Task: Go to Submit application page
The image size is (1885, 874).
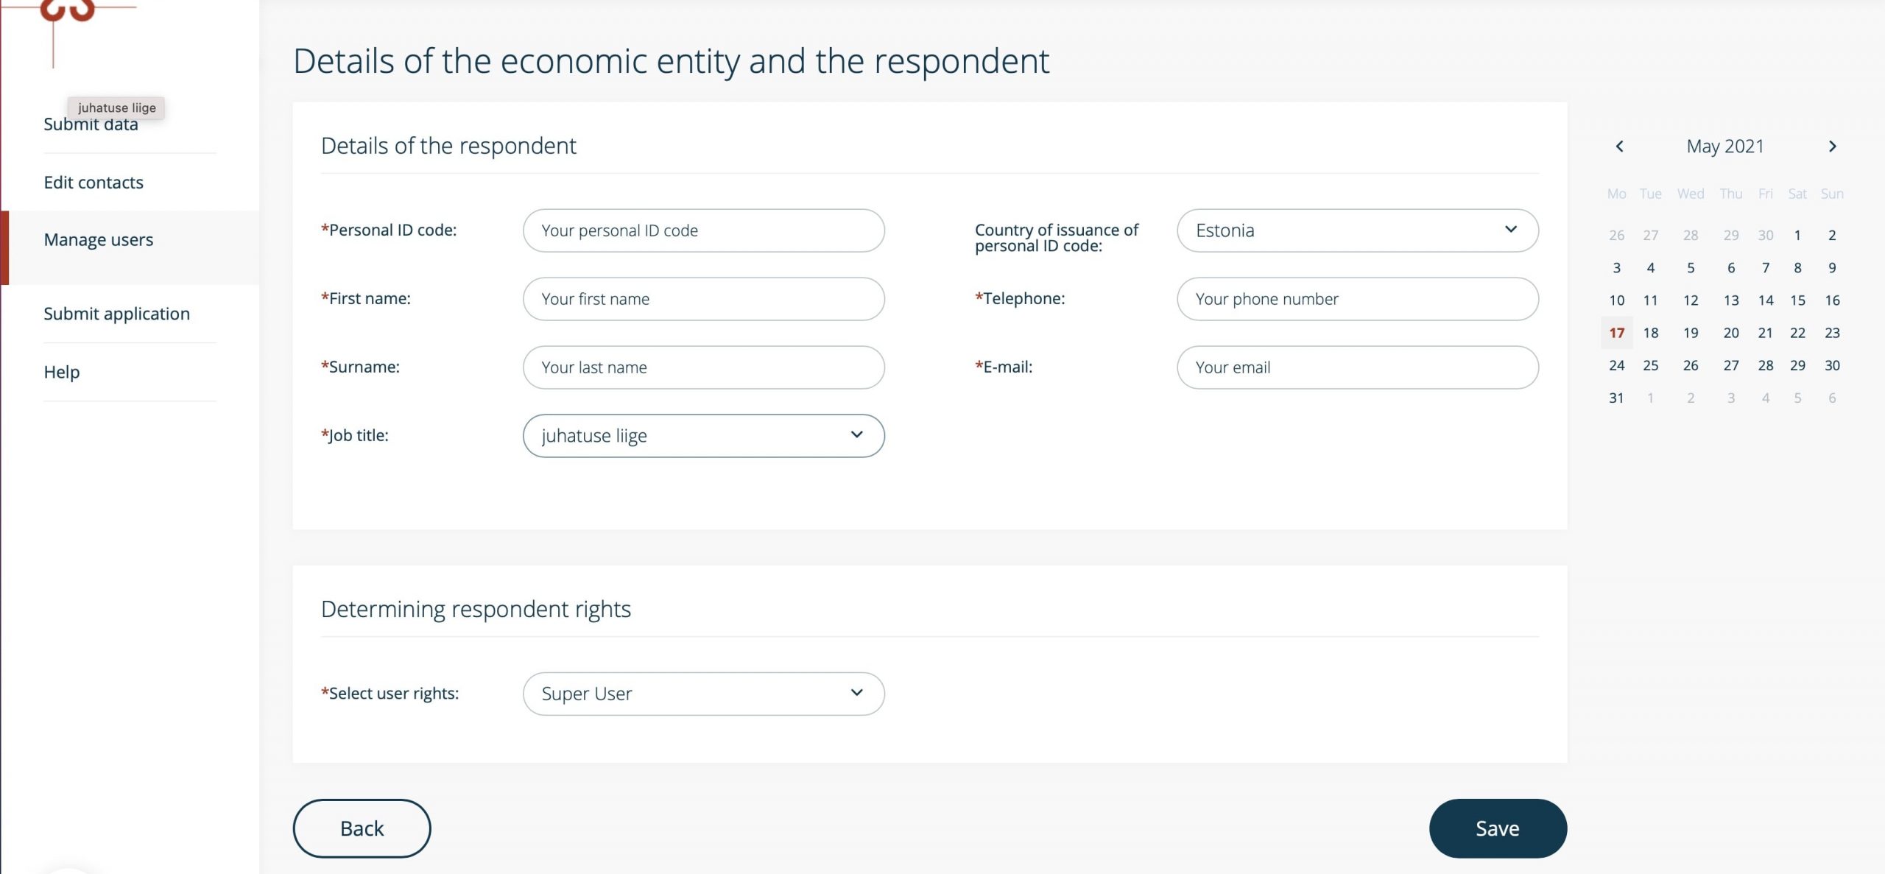Action: (x=116, y=314)
